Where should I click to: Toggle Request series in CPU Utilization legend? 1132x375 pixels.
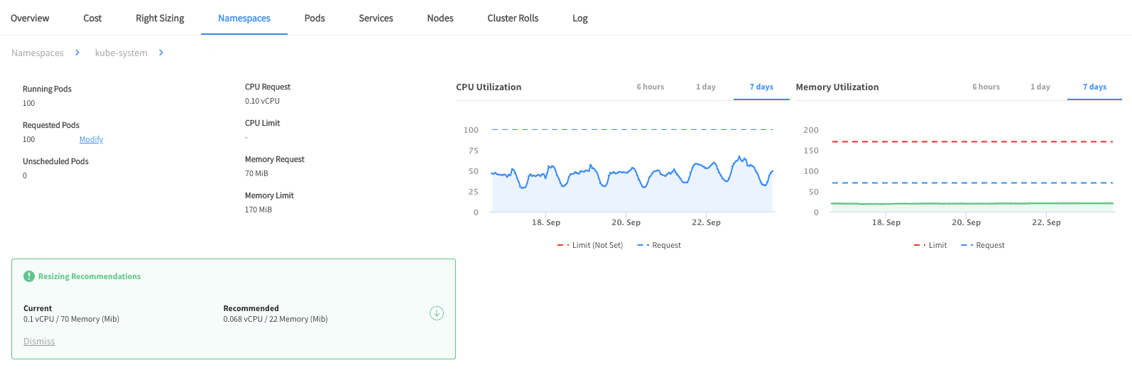click(x=659, y=245)
